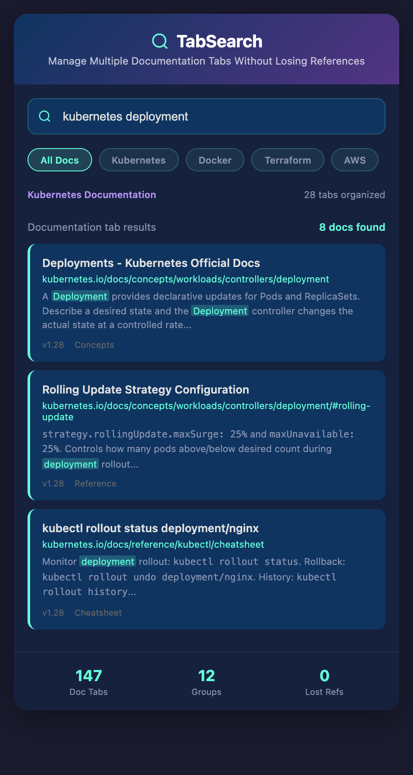413x775 pixels.
Task: View the 147 Doc Tabs statistic
Action: (x=89, y=682)
